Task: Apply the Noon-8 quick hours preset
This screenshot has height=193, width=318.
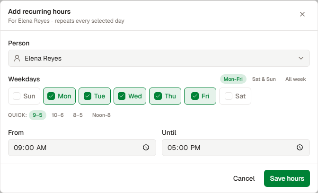Action: click(x=101, y=115)
